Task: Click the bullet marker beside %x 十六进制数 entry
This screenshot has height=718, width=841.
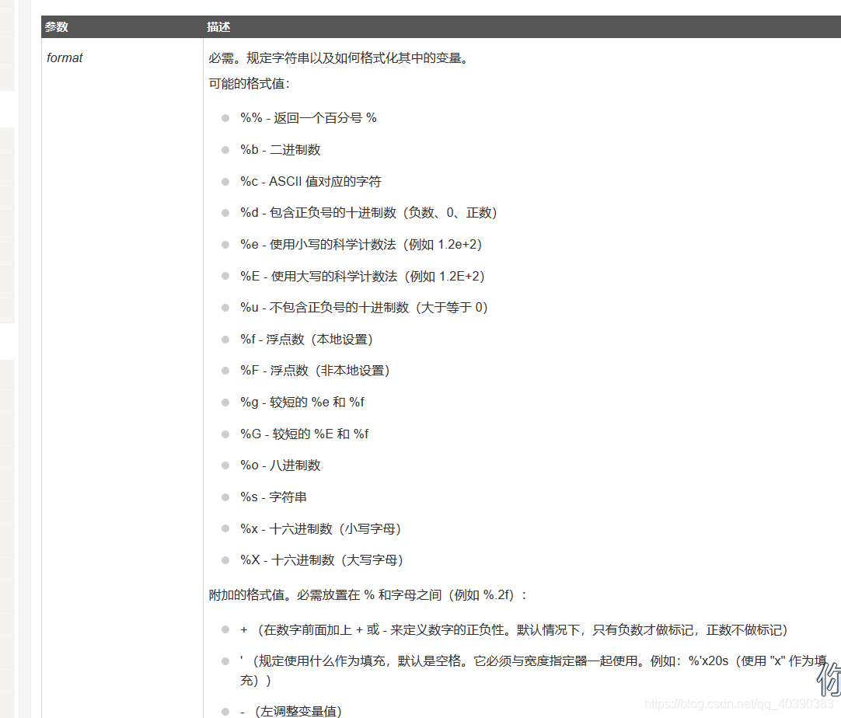Action: (x=225, y=528)
